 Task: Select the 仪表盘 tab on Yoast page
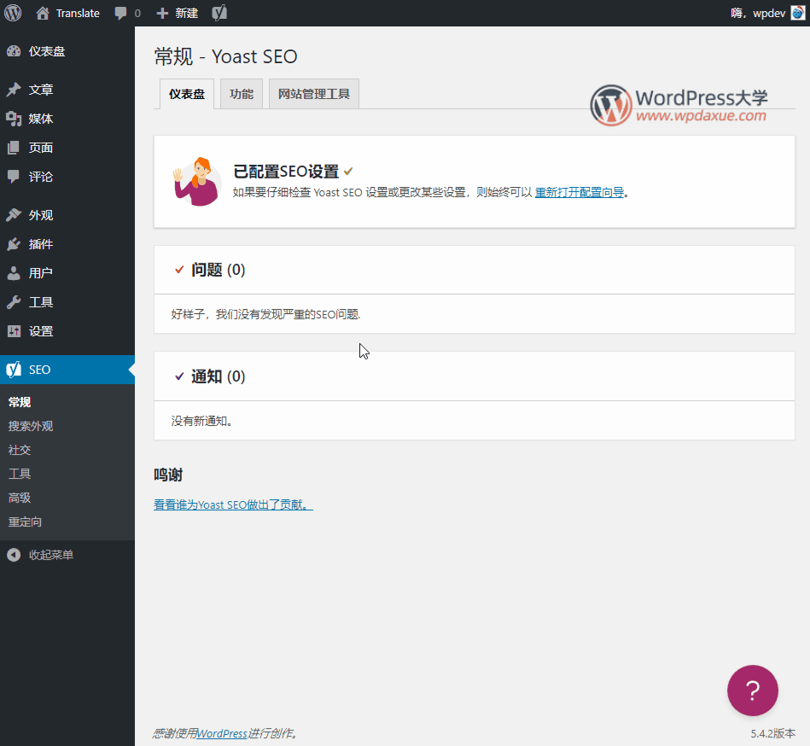pos(187,94)
